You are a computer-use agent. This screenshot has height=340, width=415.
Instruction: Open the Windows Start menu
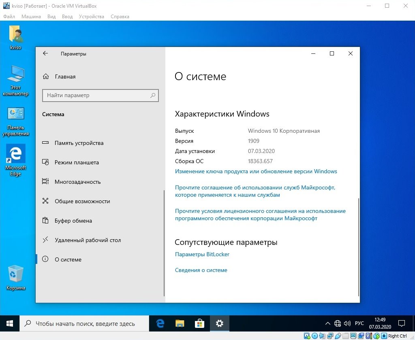pos(10,323)
